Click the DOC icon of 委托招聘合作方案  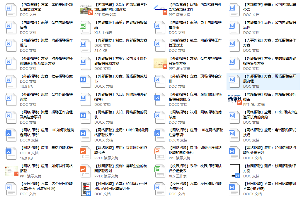point(234,46)
